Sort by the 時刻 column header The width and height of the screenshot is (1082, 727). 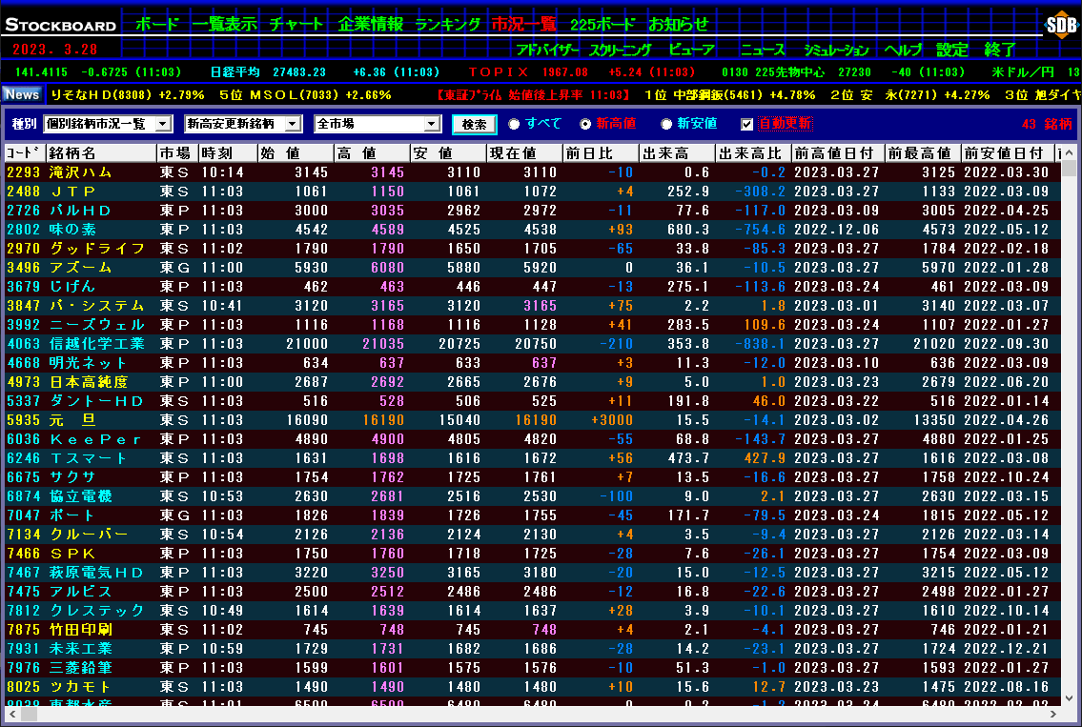pos(228,153)
